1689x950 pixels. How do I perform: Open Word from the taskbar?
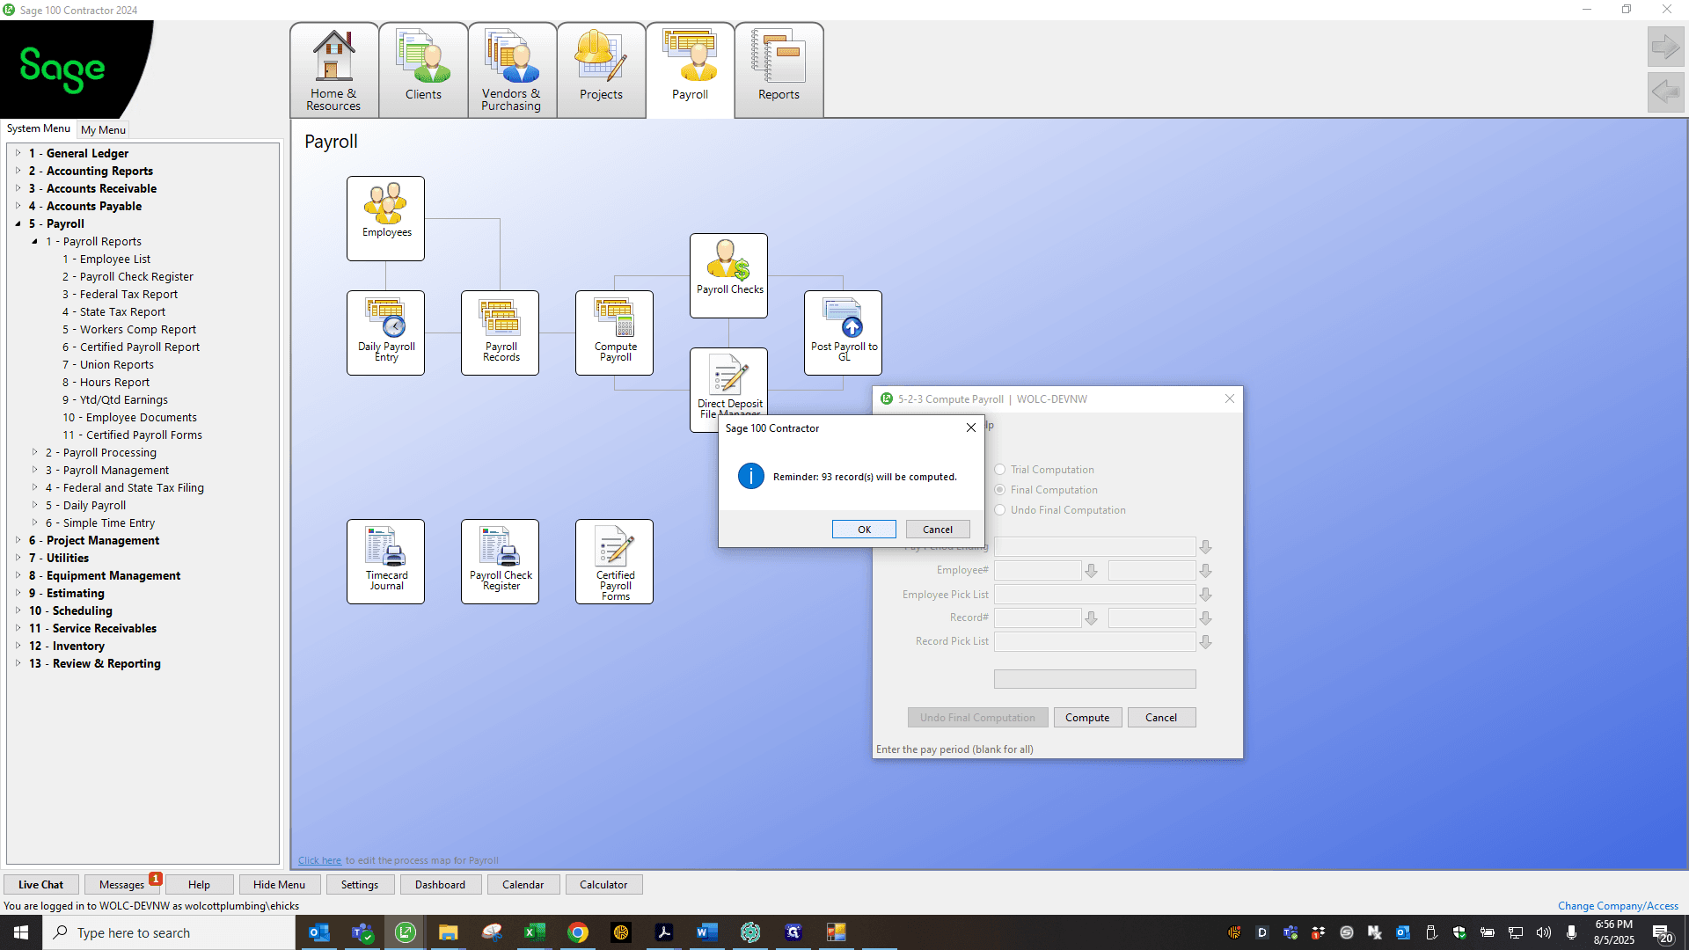click(x=706, y=932)
